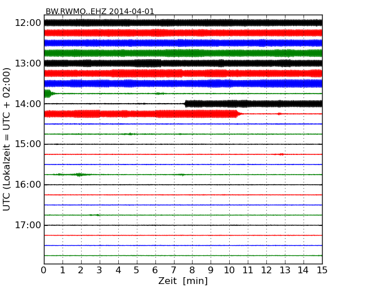Click the x-axis tick label 5
The width and height of the screenshot is (366, 293).
point(137,270)
